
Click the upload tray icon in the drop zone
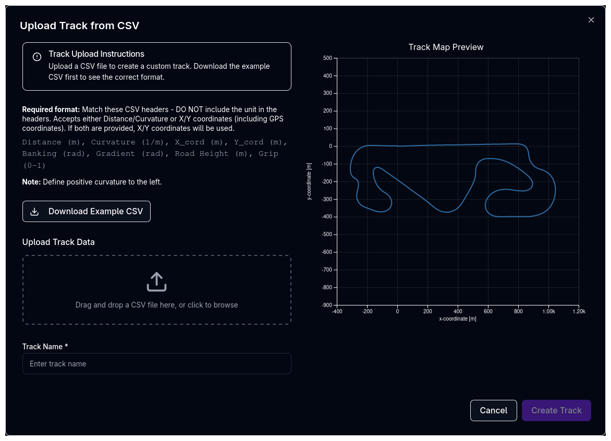[156, 281]
